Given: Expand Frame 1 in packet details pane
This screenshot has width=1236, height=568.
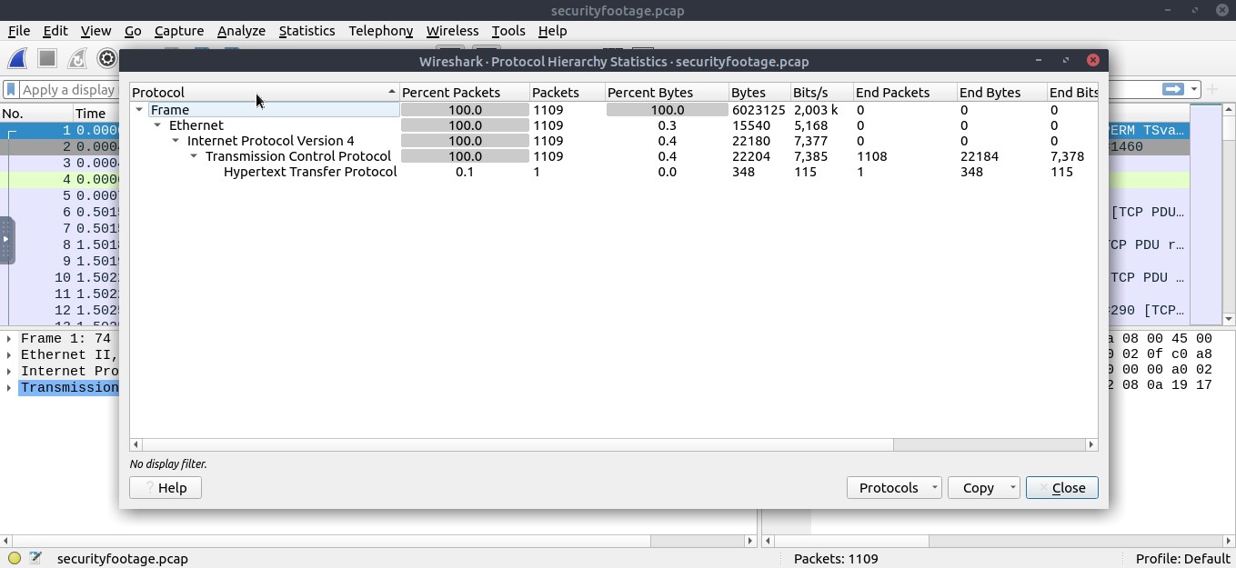Looking at the screenshot, I should (9, 338).
